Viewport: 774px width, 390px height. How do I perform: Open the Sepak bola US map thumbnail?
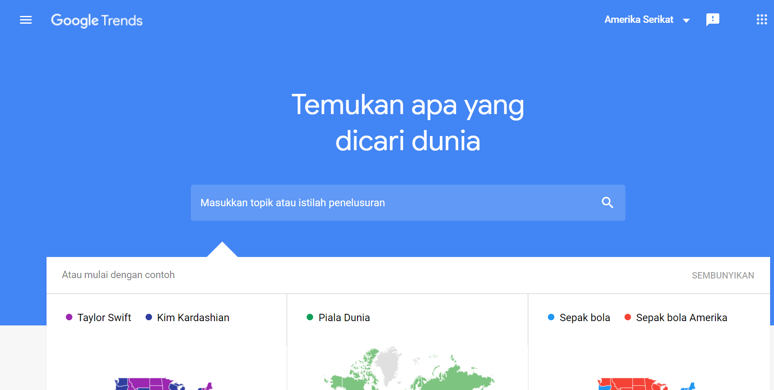646,384
